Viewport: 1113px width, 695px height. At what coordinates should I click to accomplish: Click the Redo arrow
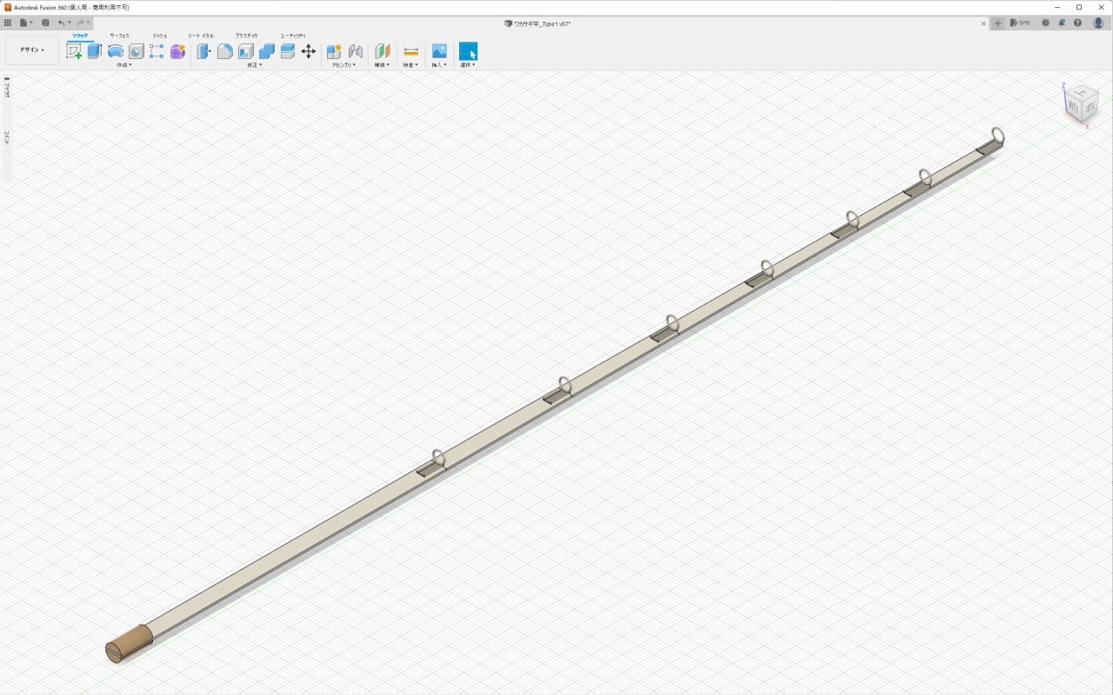80,23
